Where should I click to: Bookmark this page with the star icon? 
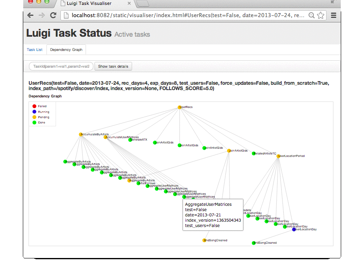(321, 15)
